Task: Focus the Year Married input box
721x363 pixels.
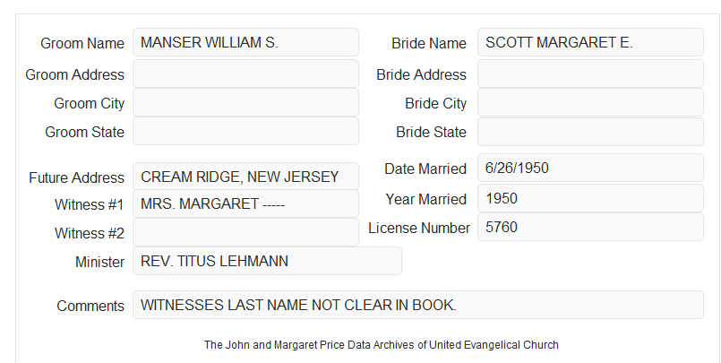Action: (x=590, y=198)
